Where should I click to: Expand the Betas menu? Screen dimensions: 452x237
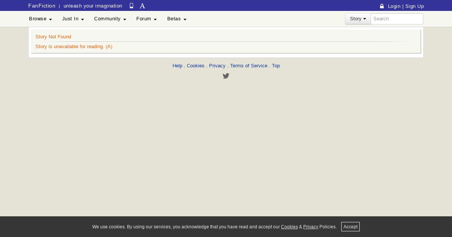[x=177, y=19]
